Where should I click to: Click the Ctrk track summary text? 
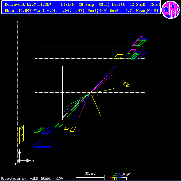85,5
